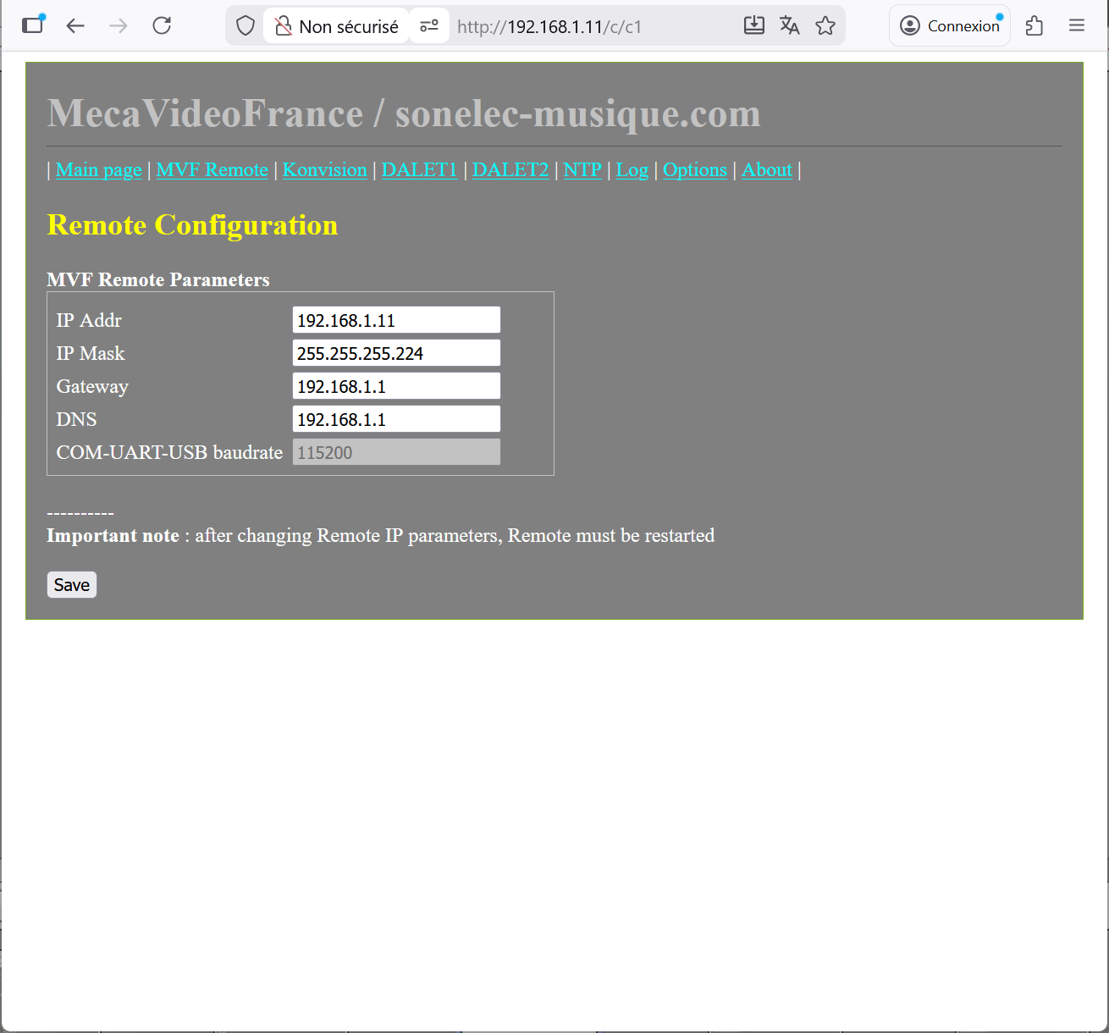Click the IP Addr input field

[x=396, y=320]
